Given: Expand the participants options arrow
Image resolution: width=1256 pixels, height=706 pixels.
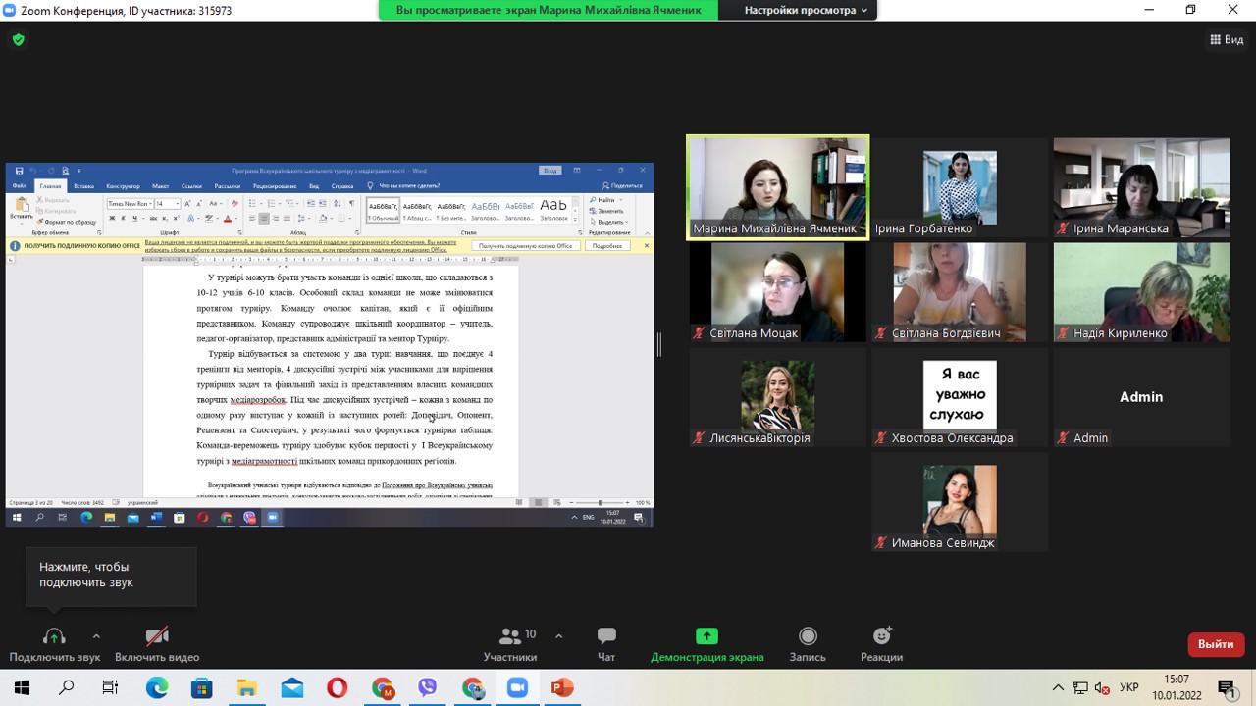Looking at the screenshot, I should pyautogui.click(x=558, y=635).
